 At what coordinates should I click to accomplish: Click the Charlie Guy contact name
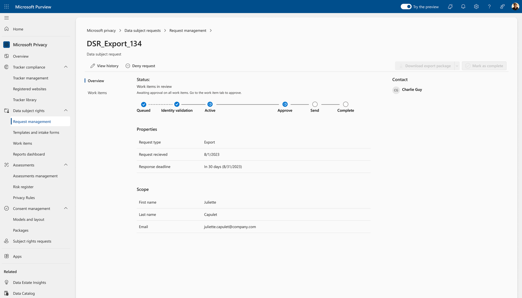(x=412, y=89)
